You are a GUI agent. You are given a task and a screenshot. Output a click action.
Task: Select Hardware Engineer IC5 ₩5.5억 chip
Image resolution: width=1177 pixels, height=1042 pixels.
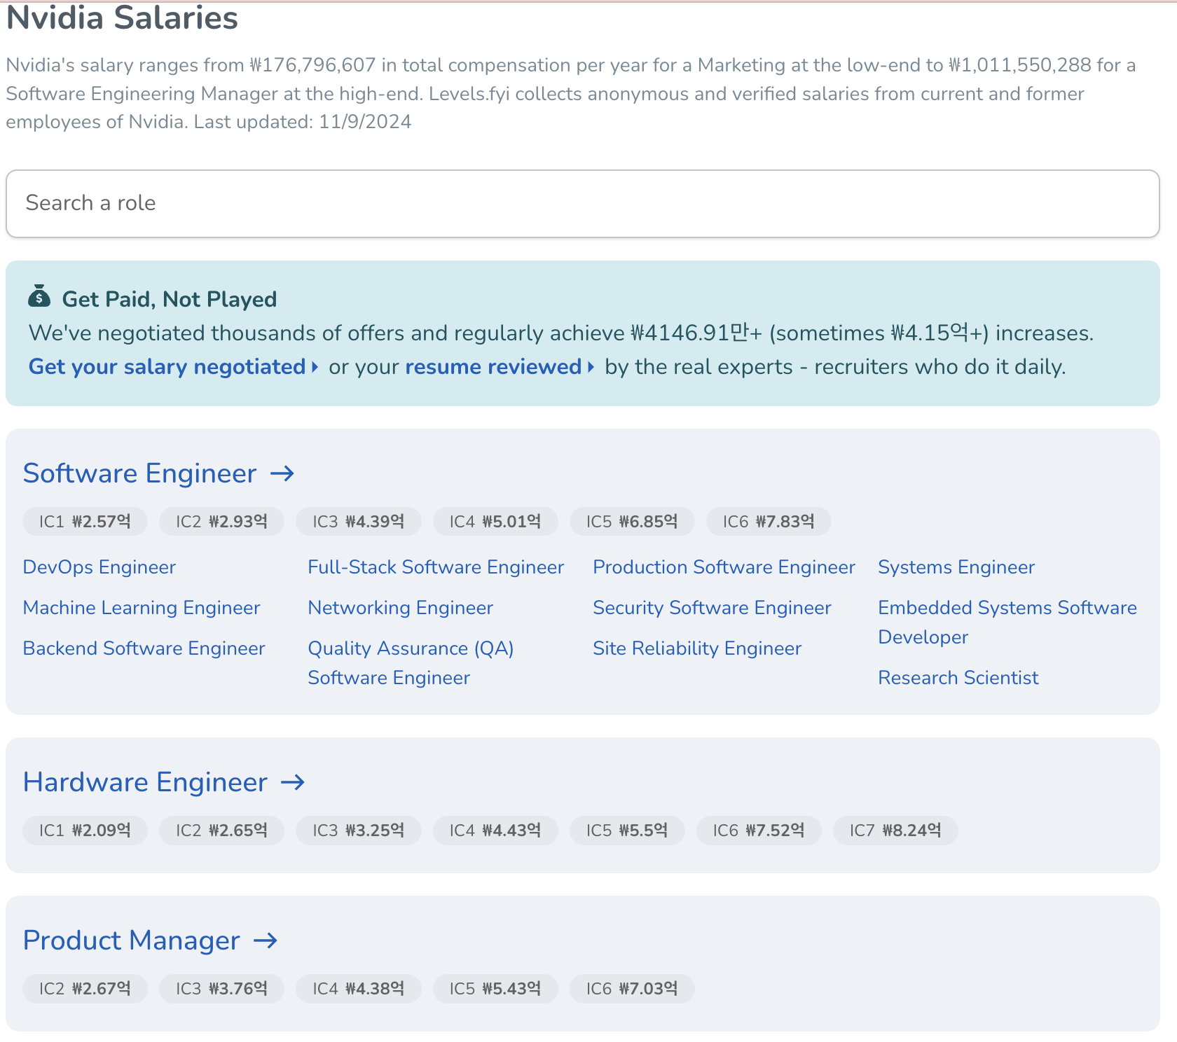pos(627,831)
